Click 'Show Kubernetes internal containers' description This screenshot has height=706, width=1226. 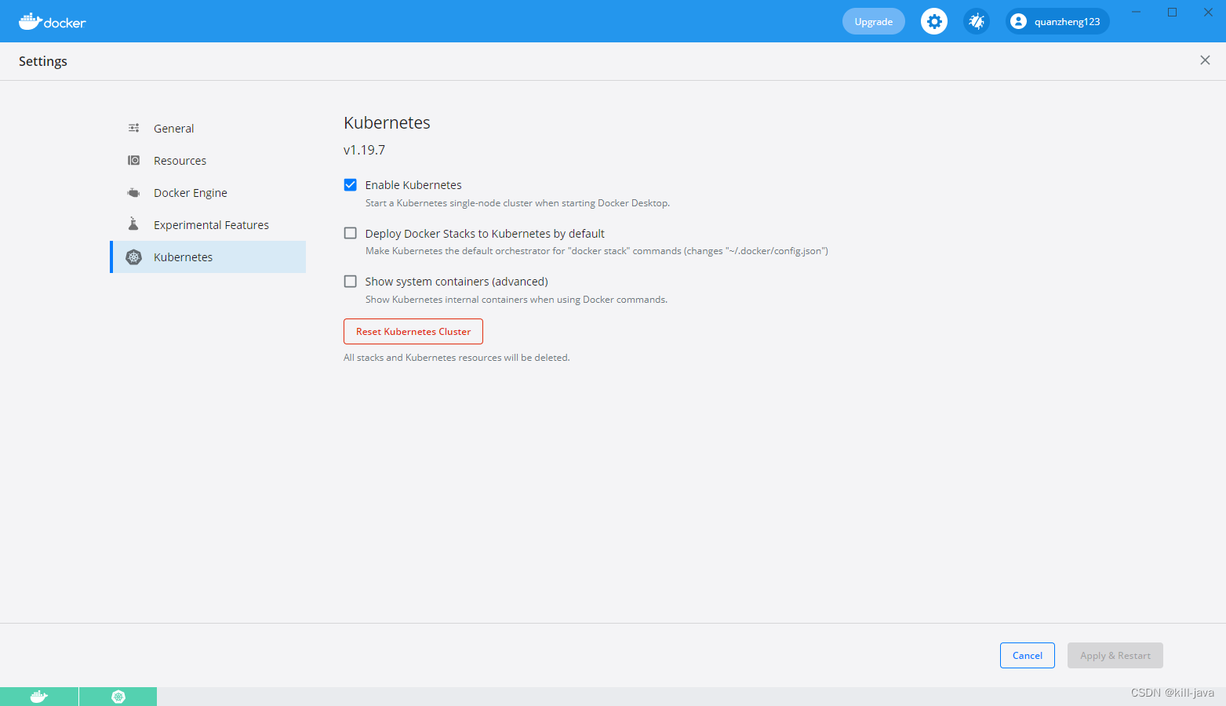point(517,300)
